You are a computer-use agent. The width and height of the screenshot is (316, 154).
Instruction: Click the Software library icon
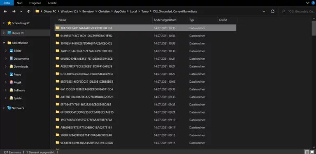[11, 90]
